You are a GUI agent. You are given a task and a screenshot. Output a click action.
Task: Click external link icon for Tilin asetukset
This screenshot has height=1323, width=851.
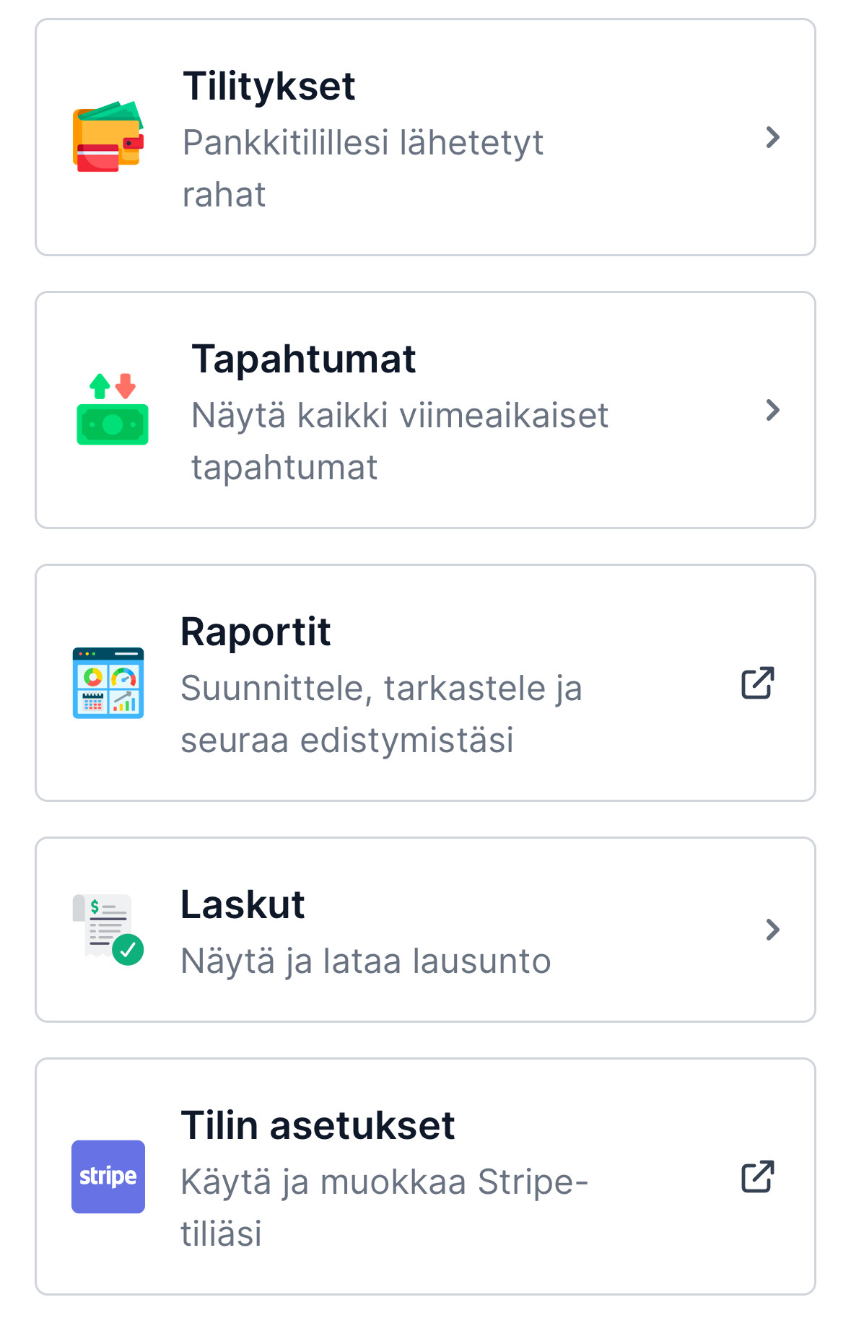pos(758,1176)
